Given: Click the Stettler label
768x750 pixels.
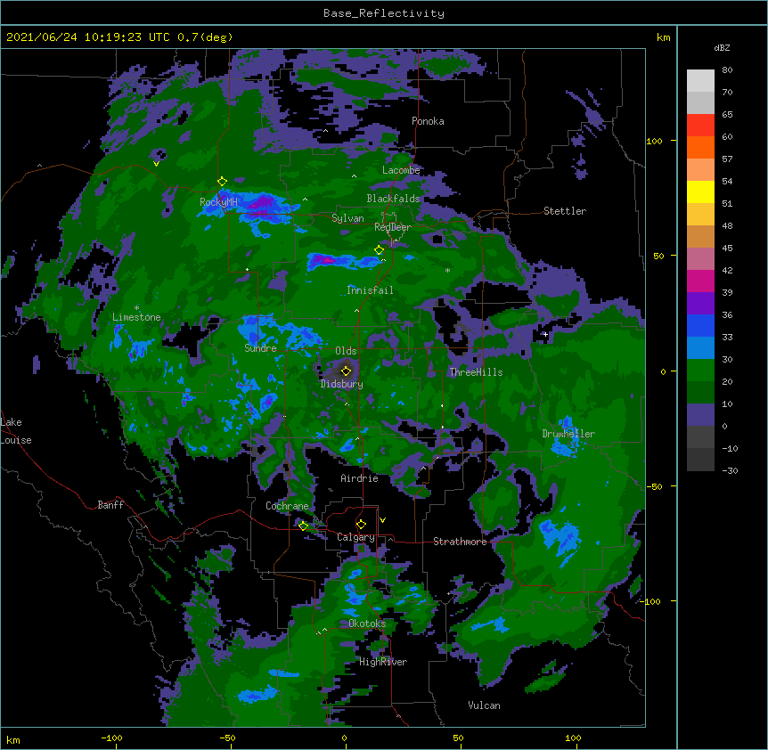Looking at the screenshot, I should (565, 211).
